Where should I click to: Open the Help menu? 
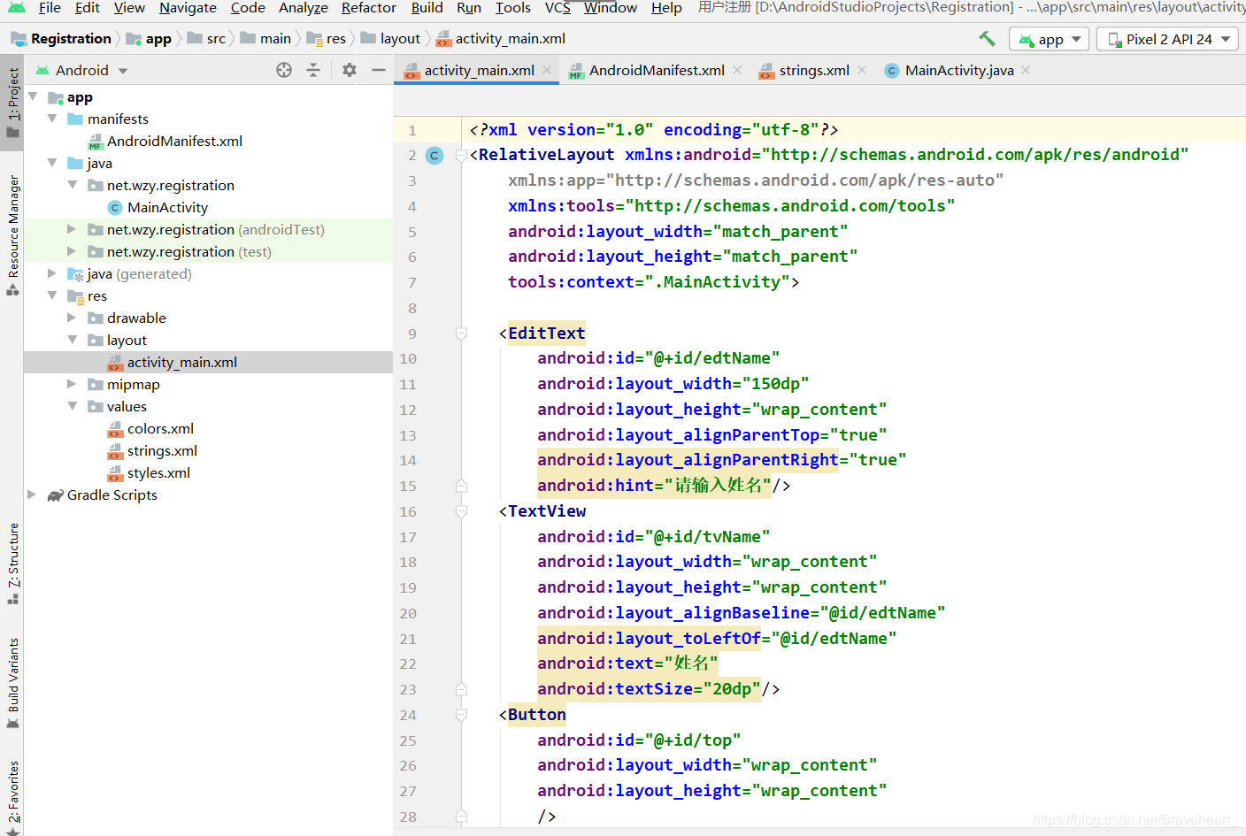coord(666,8)
